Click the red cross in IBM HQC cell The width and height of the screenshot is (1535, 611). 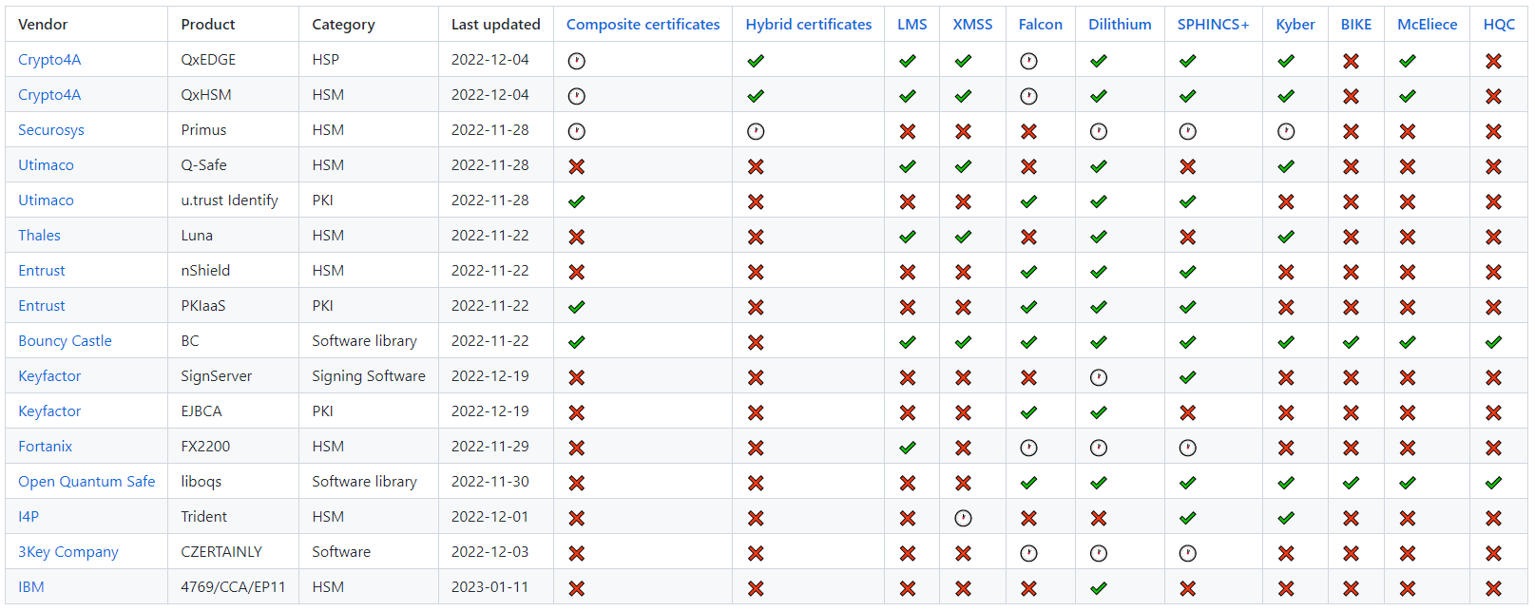click(1493, 588)
